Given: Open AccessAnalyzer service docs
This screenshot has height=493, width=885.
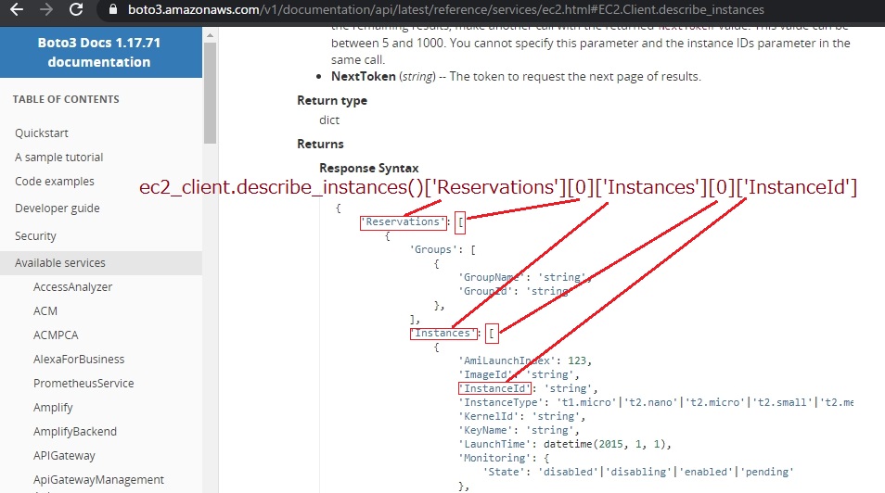Looking at the screenshot, I should tap(72, 287).
